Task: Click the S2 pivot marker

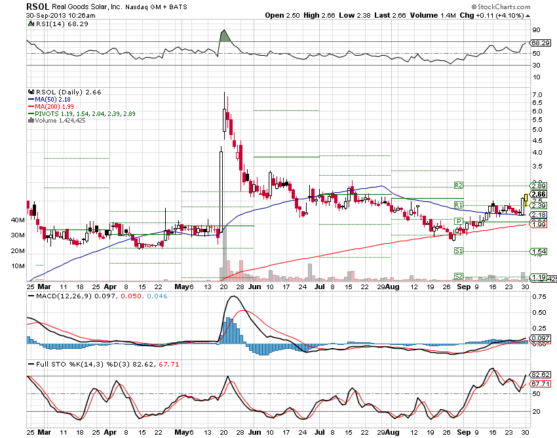Action: 459,276
